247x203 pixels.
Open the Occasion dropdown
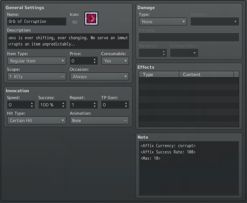(99, 77)
